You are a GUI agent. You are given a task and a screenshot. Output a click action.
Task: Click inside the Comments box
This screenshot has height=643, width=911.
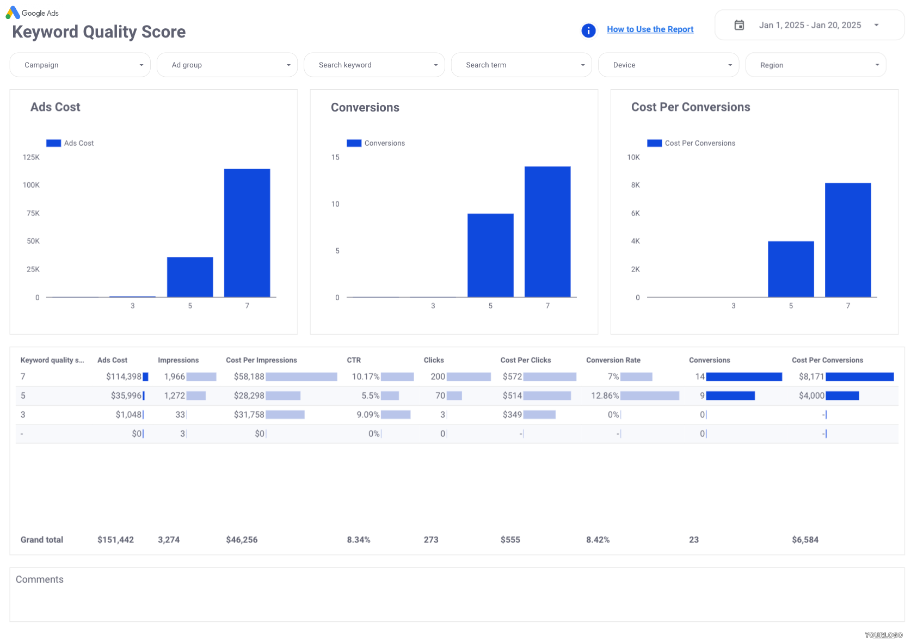click(x=456, y=598)
